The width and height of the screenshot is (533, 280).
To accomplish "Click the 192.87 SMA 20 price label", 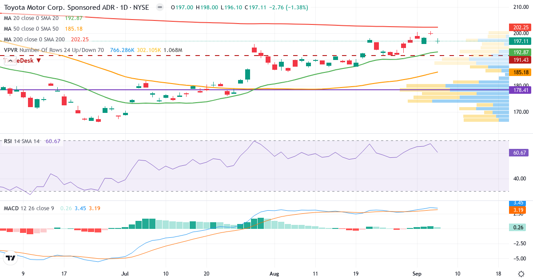I will pyautogui.click(x=520, y=52).
